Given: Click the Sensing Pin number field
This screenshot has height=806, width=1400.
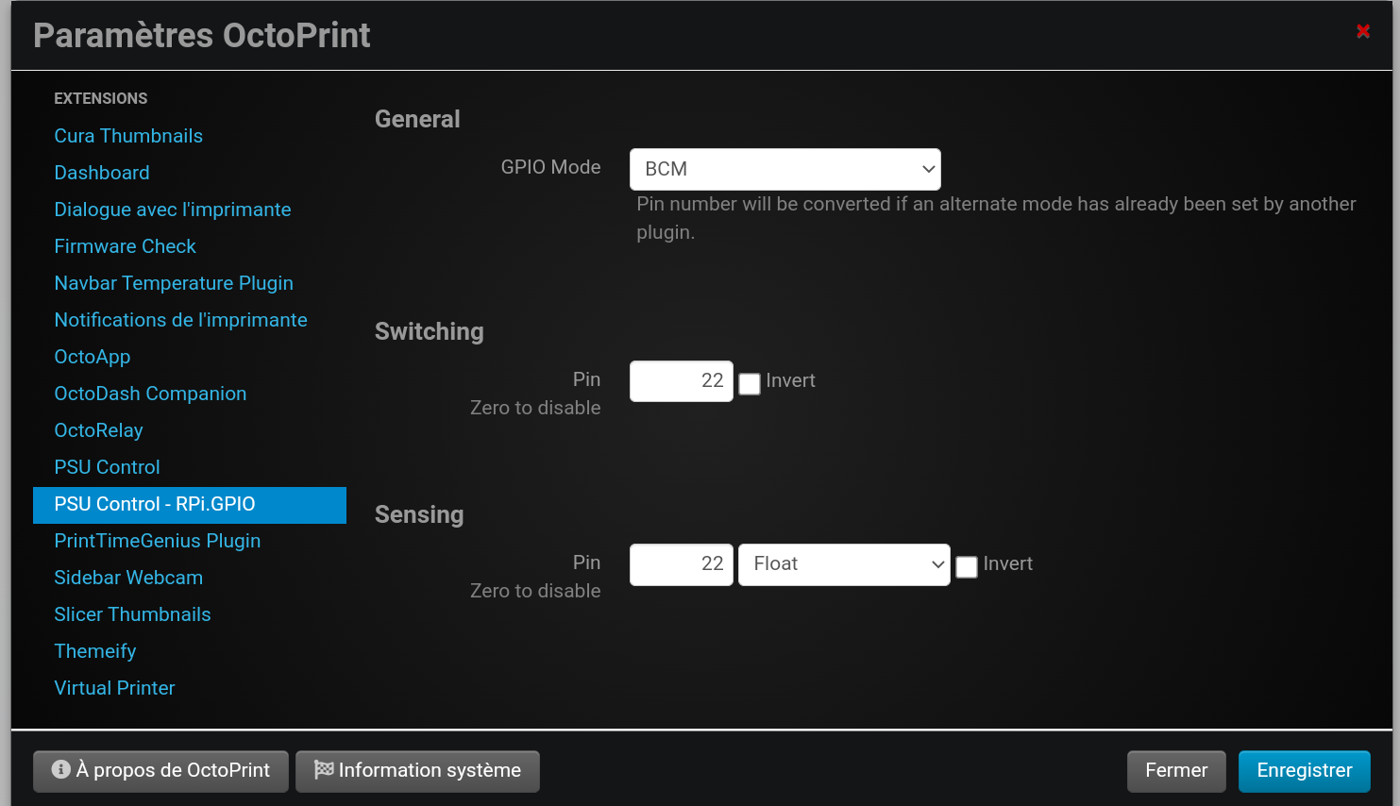Looking at the screenshot, I should [681, 564].
